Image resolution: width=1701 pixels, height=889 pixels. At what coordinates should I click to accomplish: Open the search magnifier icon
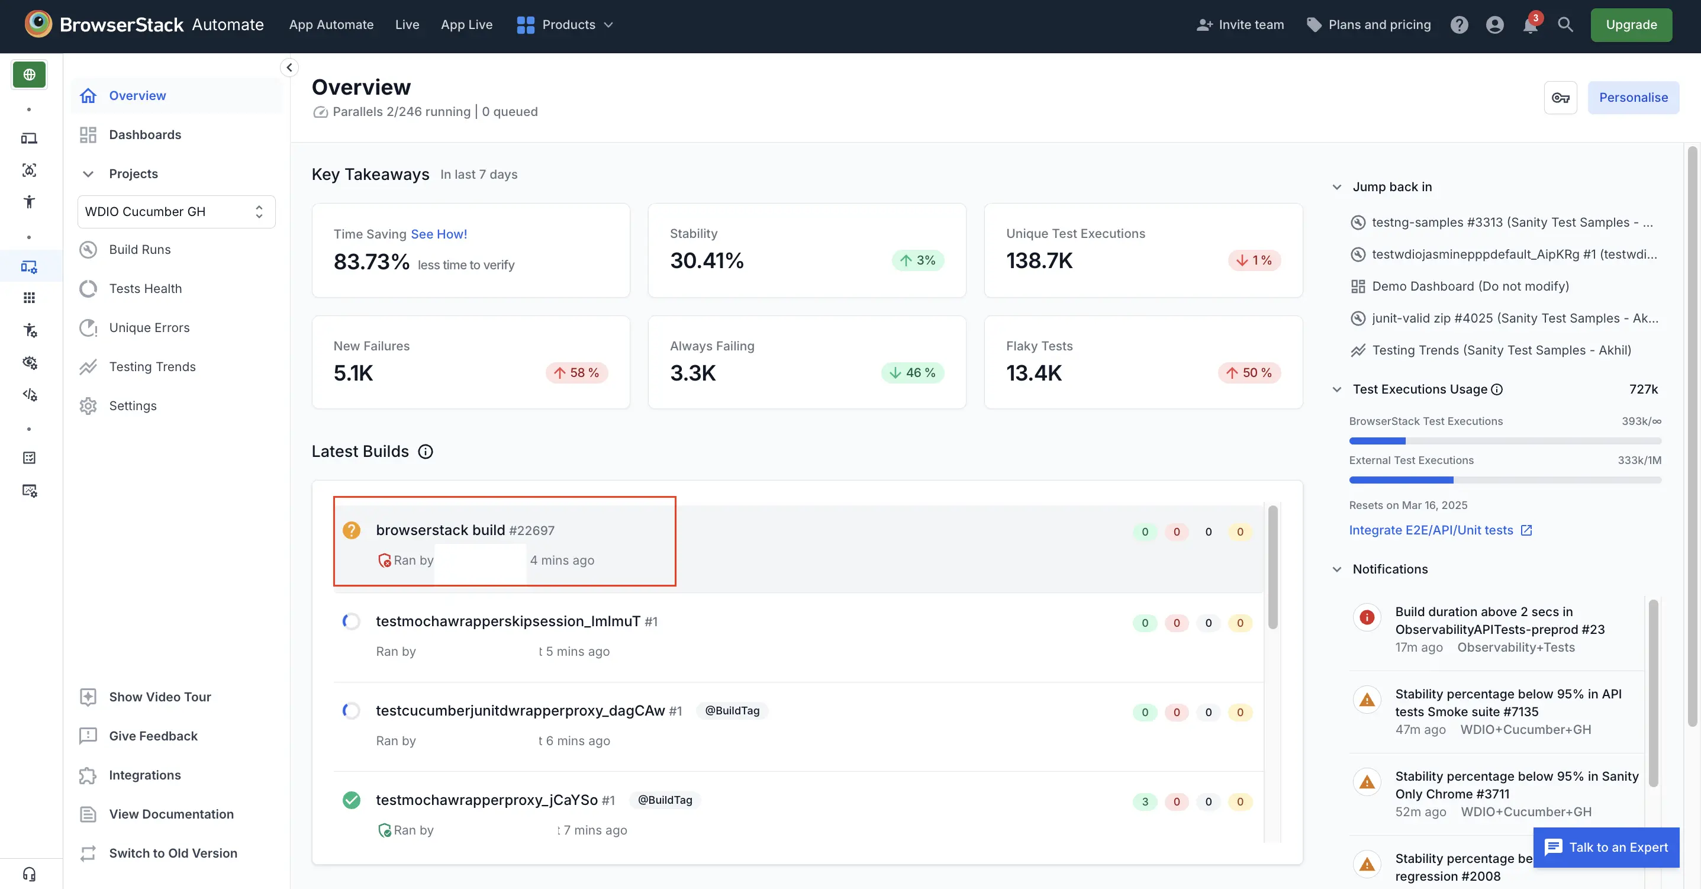[1565, 24]
